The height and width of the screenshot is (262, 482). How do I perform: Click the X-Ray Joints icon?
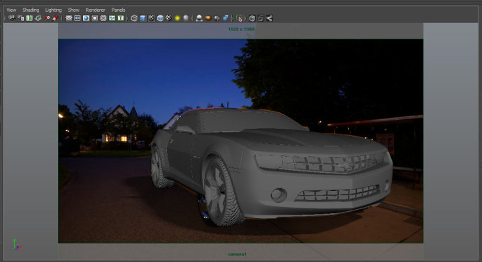tap(269, 18)
